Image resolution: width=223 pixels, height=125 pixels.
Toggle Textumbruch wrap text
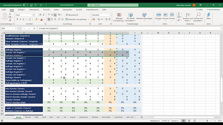click(72, 15)
